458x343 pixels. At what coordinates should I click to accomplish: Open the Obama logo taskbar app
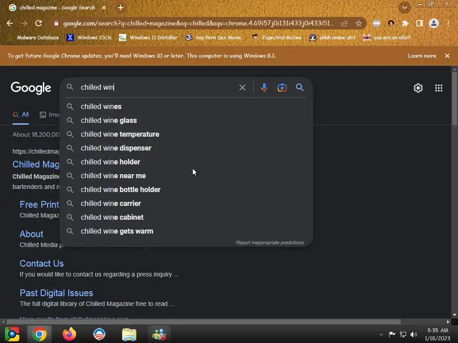[x=99, y=334]
